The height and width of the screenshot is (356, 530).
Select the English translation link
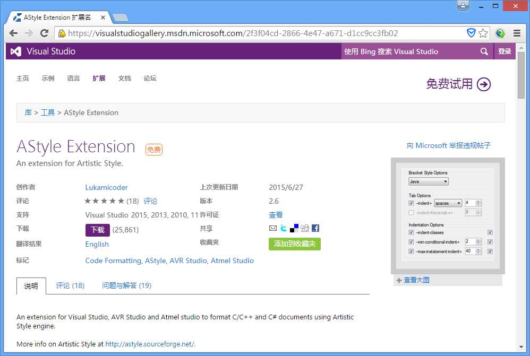(x=97, y=244)
